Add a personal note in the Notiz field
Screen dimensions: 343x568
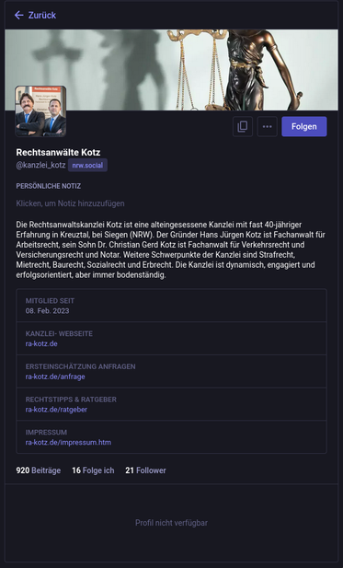pyautogui.click(x=70, y=203)
